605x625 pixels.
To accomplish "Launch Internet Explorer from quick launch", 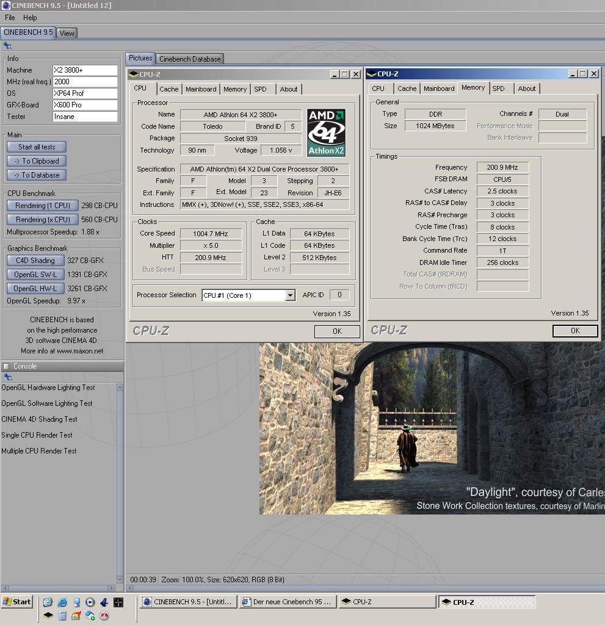I will coord(62,602).
